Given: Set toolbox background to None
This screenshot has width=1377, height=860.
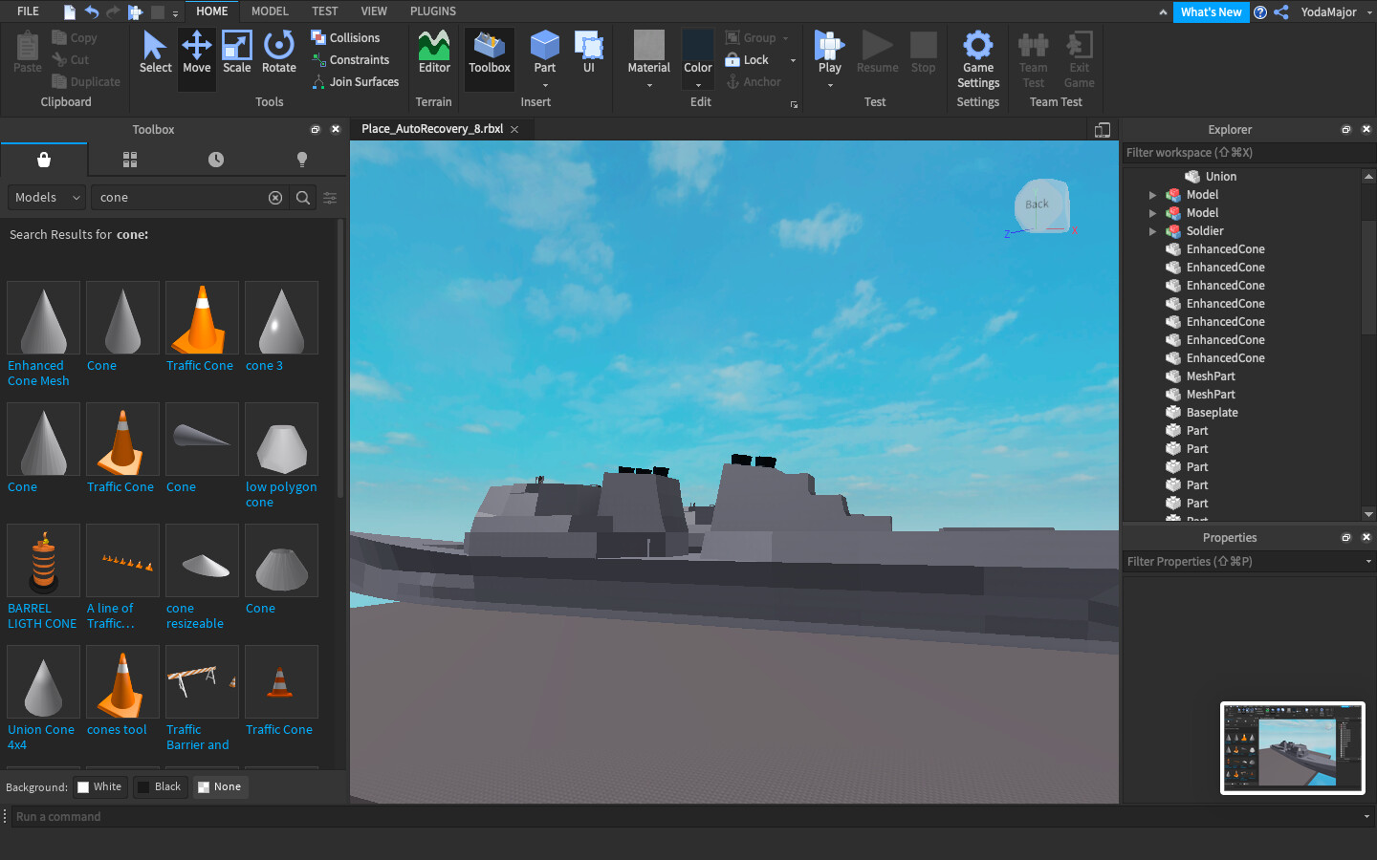Looking at the screenshot, I should click(x=219, y=787).
